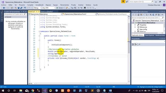This screenshot has height=93, width=166.
Task: Click the Collapse All icon in Solution Explorer
Action: (156, 15)
